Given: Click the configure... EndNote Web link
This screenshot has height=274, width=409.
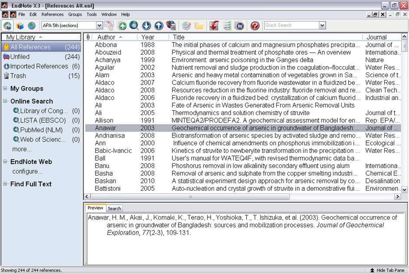Looking at the screenshot, I should pos(27,172).
